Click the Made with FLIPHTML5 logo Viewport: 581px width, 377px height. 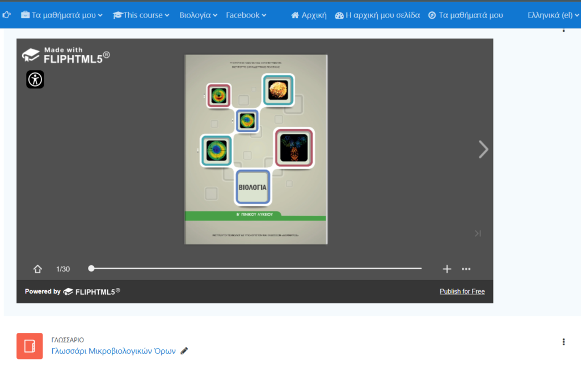click(x=66, y=55)
